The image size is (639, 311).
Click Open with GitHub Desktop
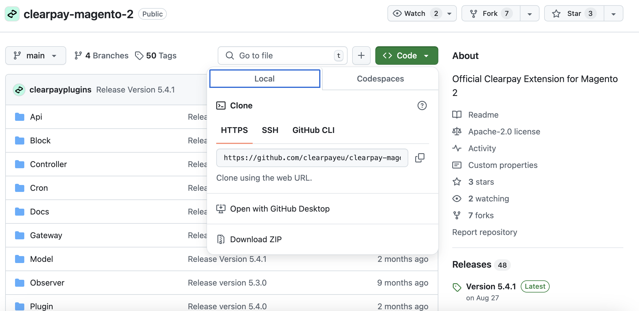tap(280, 209)
